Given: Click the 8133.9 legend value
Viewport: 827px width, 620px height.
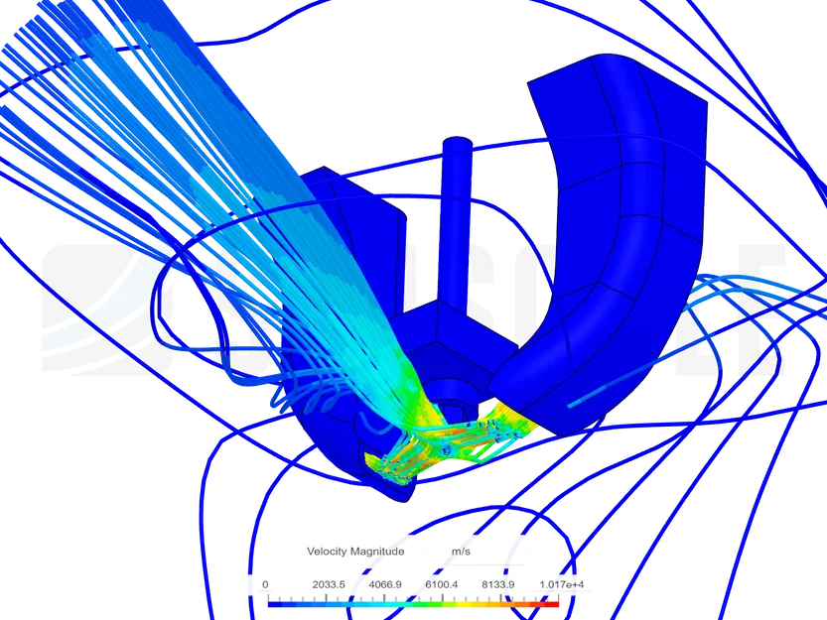Looking at the screenshot, I should coord(498,584).
